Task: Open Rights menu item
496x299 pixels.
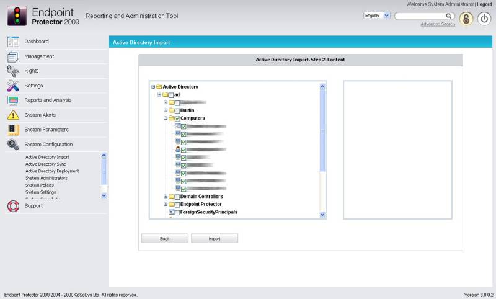Action: click(x=32, y=71)
